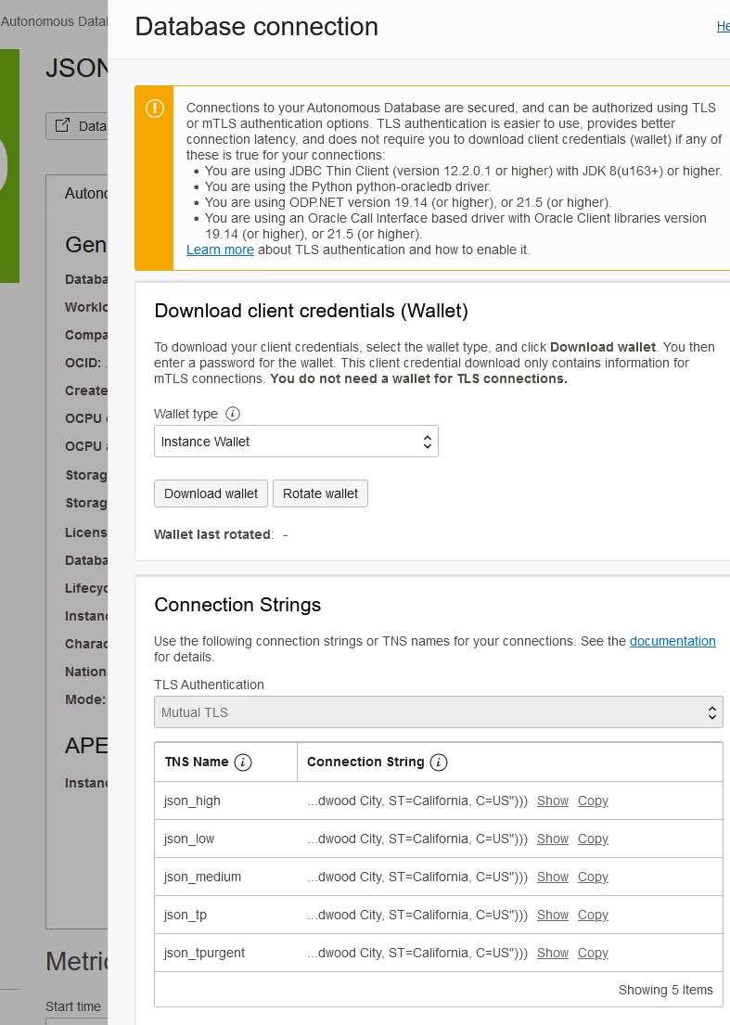Click the Wallet type info icon
This screenshot has width=730, height=1025.
(234, 414)
